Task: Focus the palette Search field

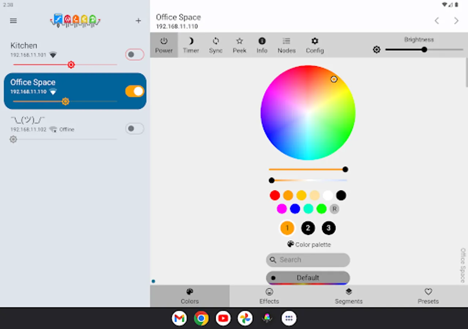Action: [x=308, y=260]
